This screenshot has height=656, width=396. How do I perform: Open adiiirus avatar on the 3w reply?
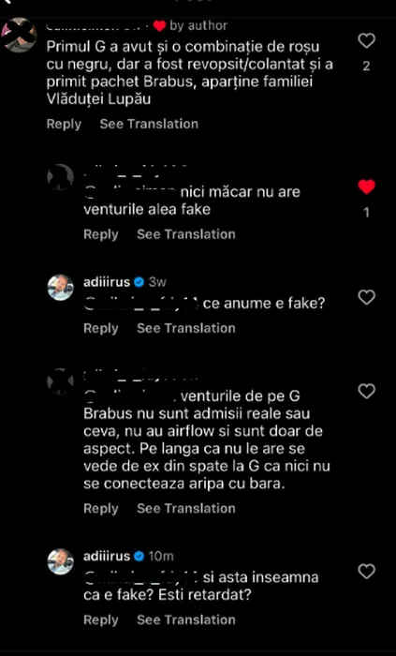pos(61,288)
